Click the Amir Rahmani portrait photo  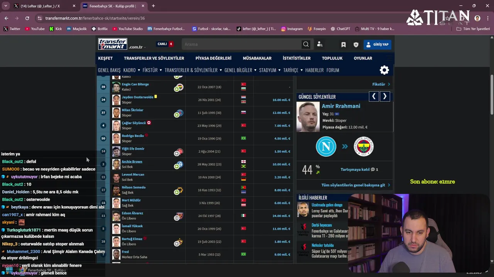[308, 117]
